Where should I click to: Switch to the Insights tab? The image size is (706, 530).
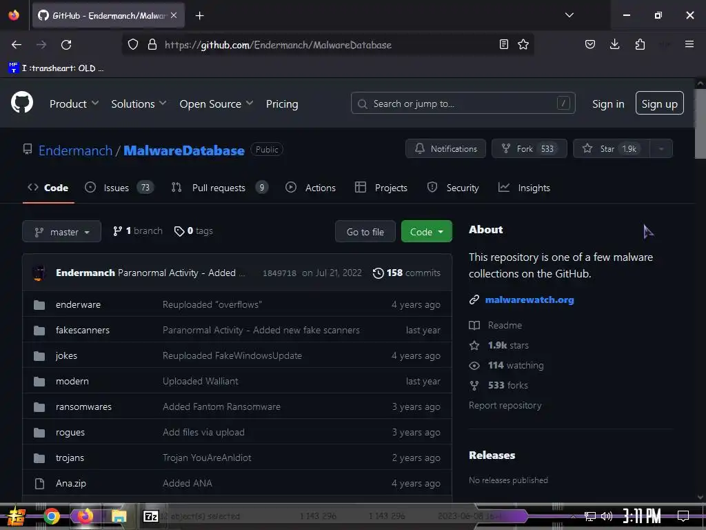[x=524, y=188]
